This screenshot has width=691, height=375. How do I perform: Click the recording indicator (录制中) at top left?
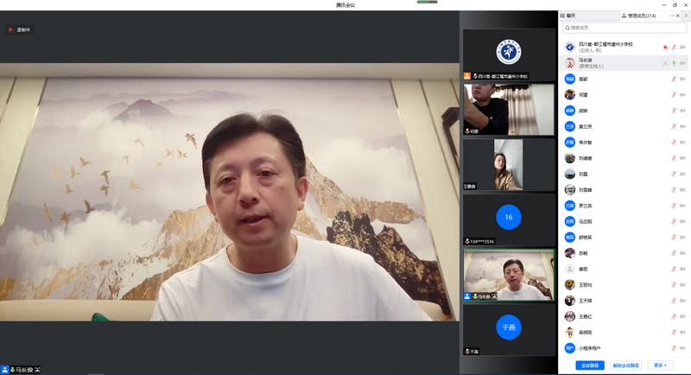tap(19, 30)
